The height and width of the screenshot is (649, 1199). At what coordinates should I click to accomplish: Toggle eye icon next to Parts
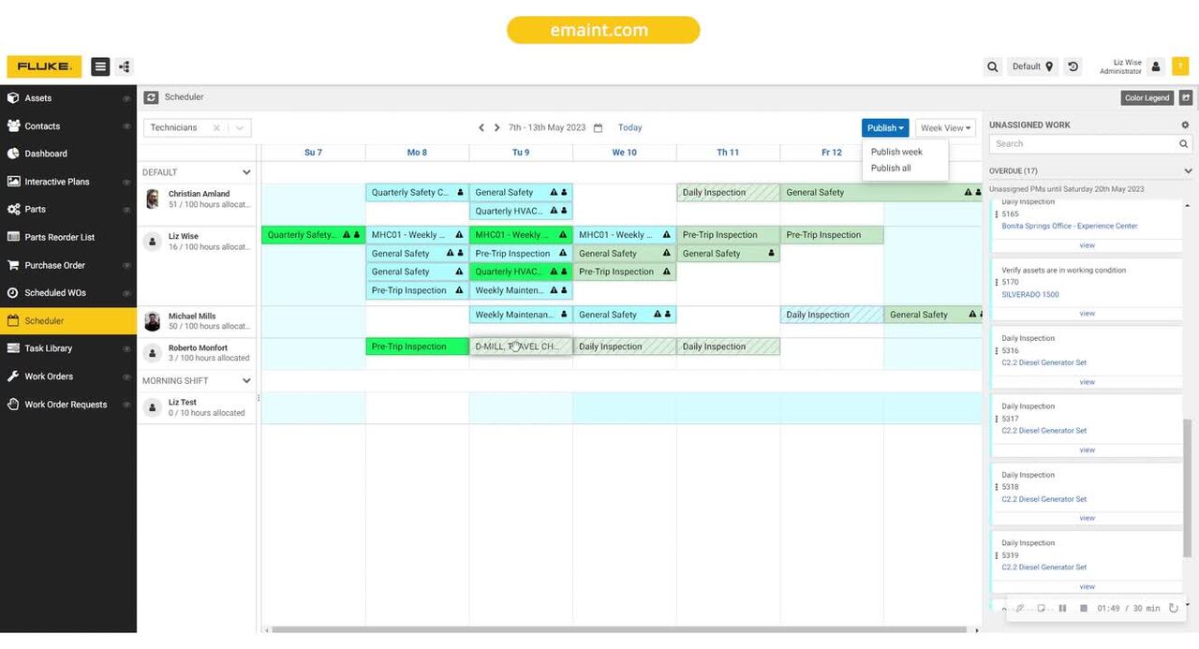pyautogui.click(x=126, y=209)
